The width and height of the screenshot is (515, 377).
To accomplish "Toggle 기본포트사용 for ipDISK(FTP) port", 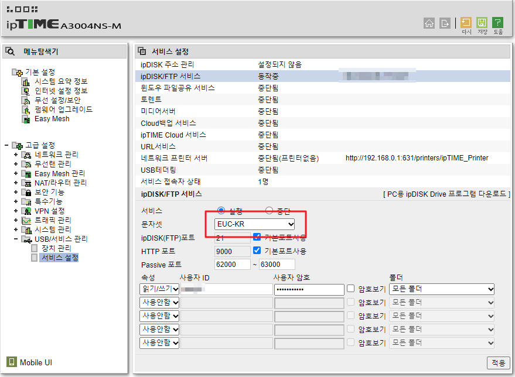I will click(x=257, y=237).
